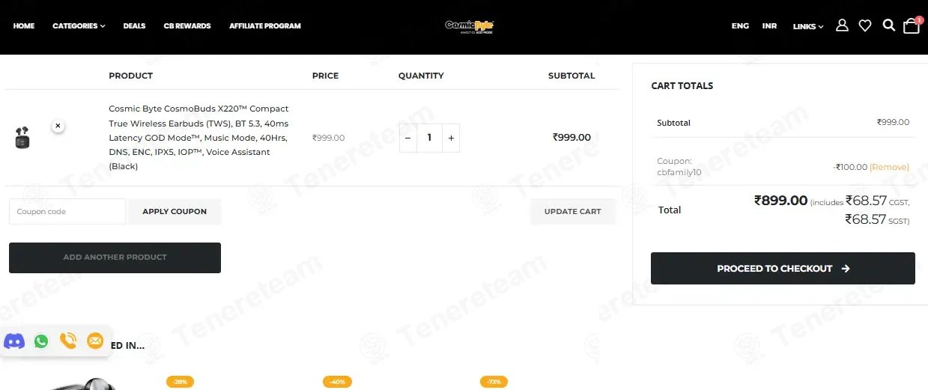Go to the Home menu item
Viewport: 928px width, 390px height.
pos(24,26)
